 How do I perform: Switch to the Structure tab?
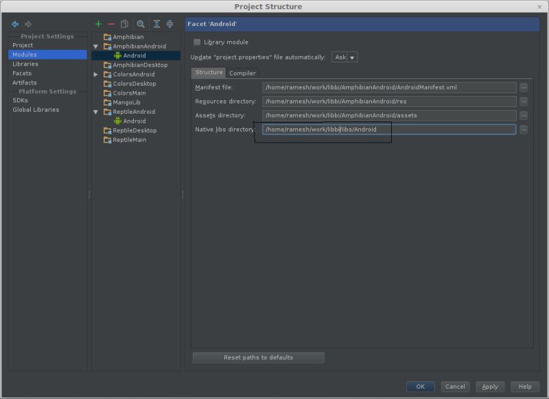tap(209, 73)
